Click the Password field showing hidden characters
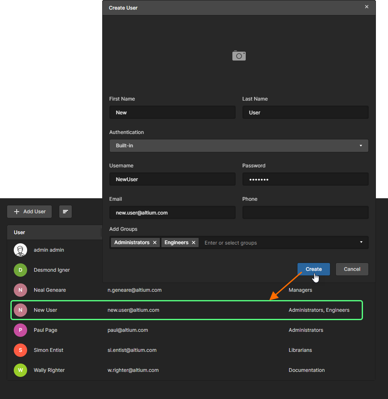This screenshot has height=399, width=388. coord(305,179)
